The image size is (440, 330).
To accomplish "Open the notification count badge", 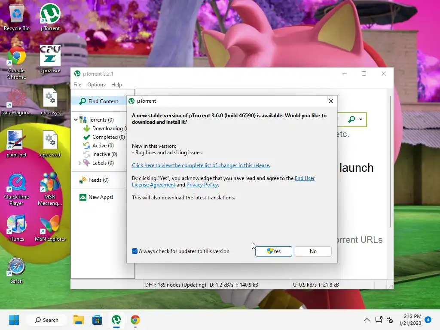I will click(428, 319).
